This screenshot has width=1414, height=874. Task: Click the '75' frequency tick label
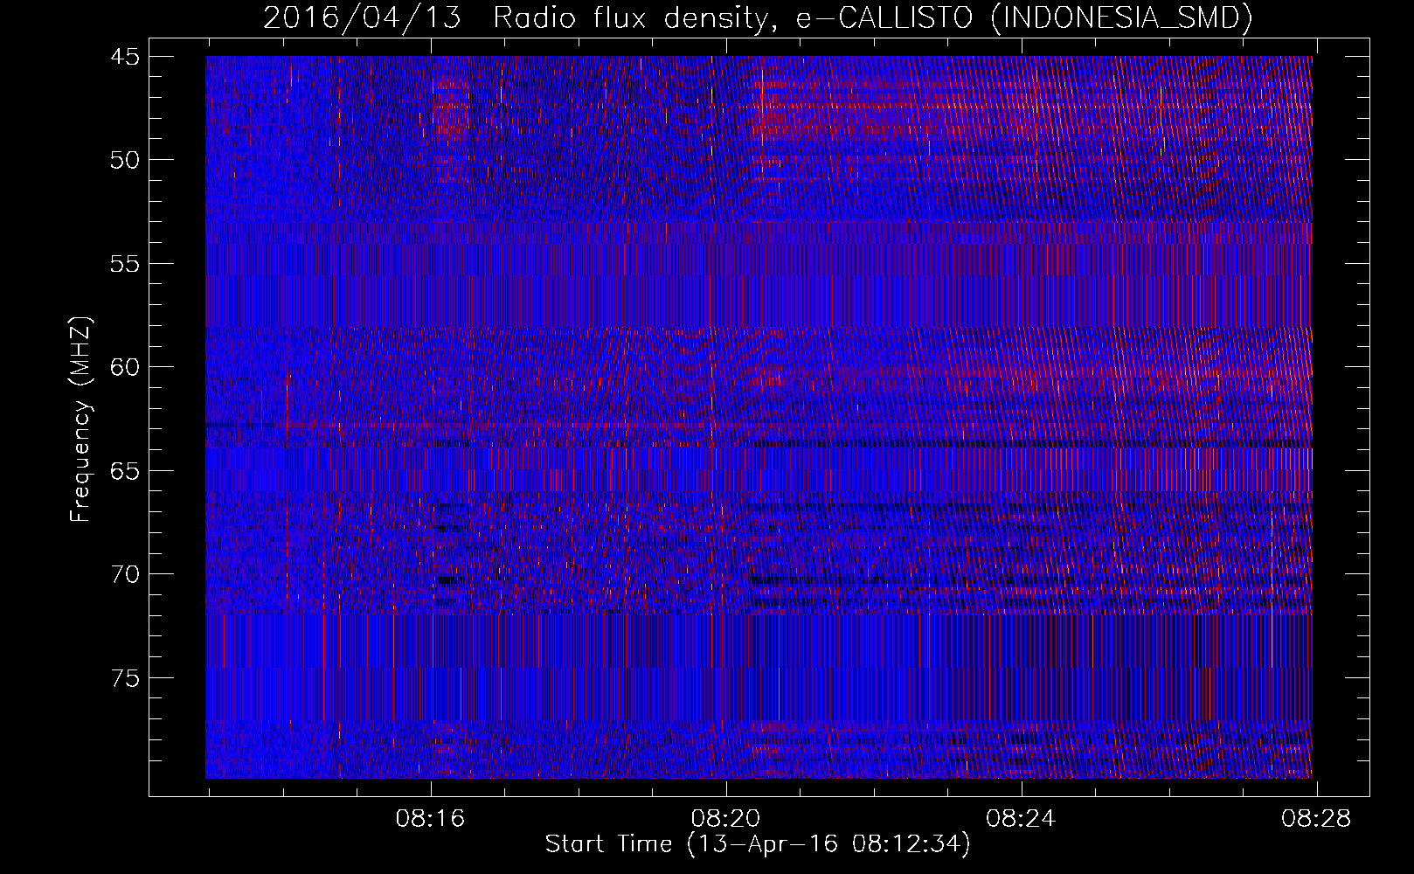coord(125,678)
